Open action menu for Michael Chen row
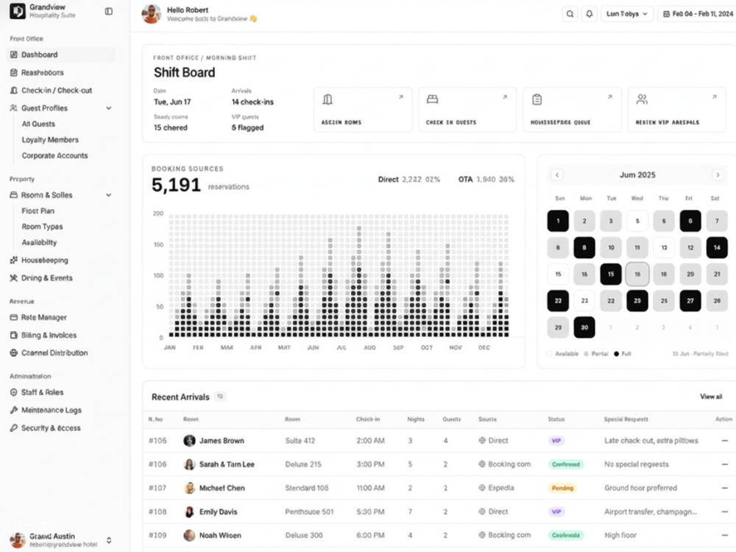 coord(725,488)
